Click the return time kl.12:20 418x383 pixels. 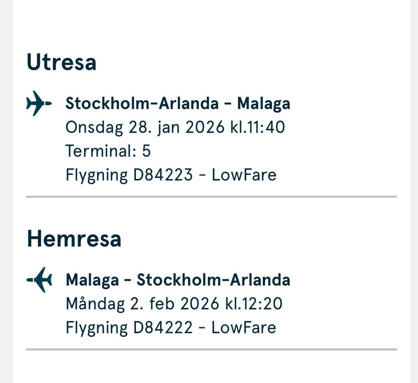254,303
